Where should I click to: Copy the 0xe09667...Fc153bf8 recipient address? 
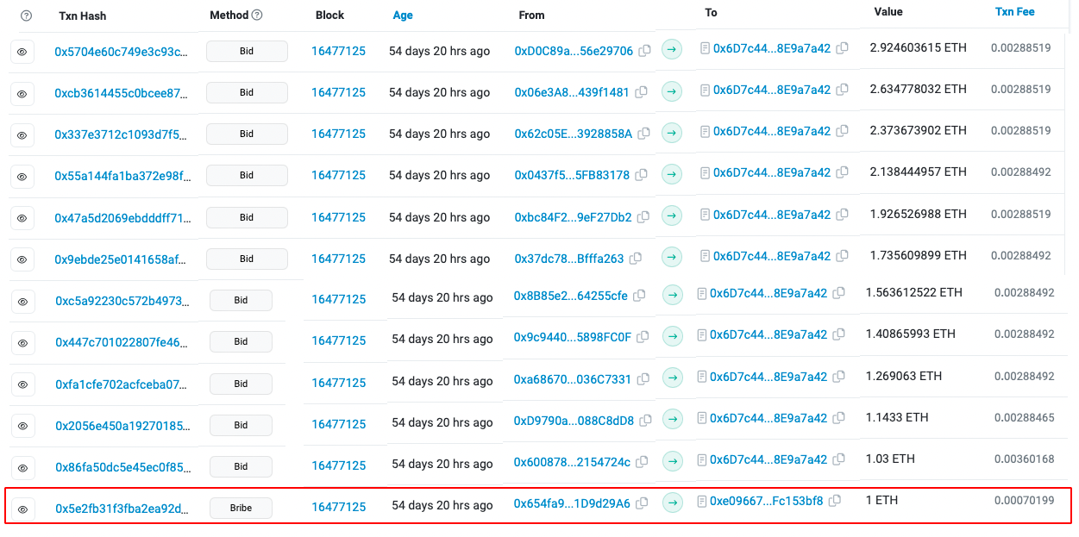[835, 501]
